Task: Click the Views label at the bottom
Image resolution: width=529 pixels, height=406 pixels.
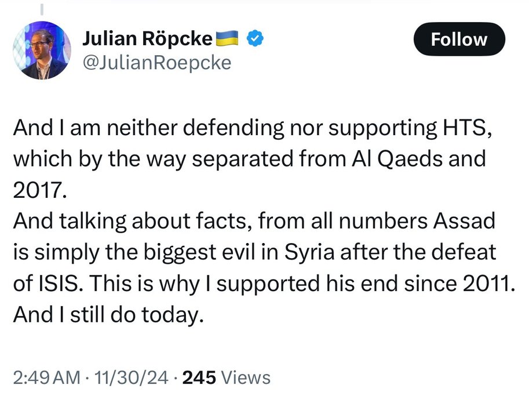Action: click(246, 377)
